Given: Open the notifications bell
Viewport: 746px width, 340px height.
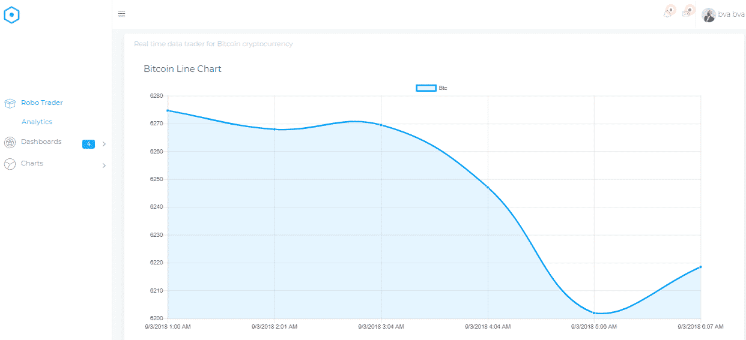Looking at the screenshot, I should click(x=669, y=12).
